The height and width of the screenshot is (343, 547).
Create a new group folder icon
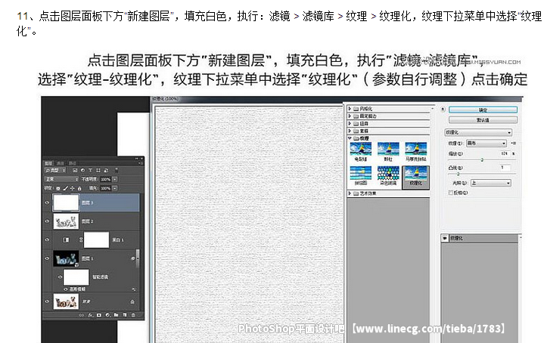(x=117, y=315)
